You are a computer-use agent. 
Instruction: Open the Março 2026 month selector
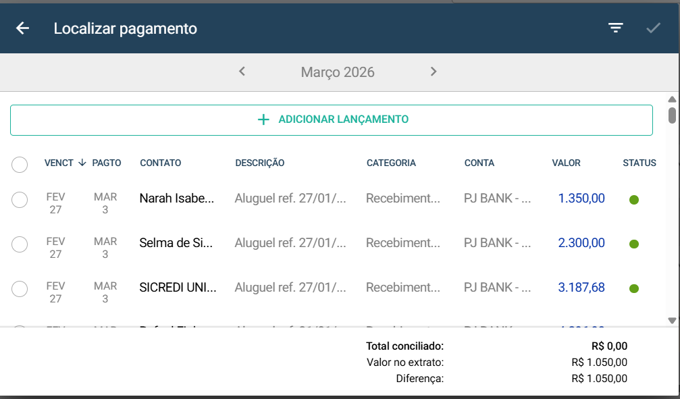338,72
